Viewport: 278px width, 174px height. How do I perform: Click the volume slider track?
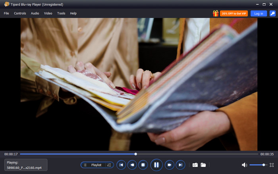257,165
